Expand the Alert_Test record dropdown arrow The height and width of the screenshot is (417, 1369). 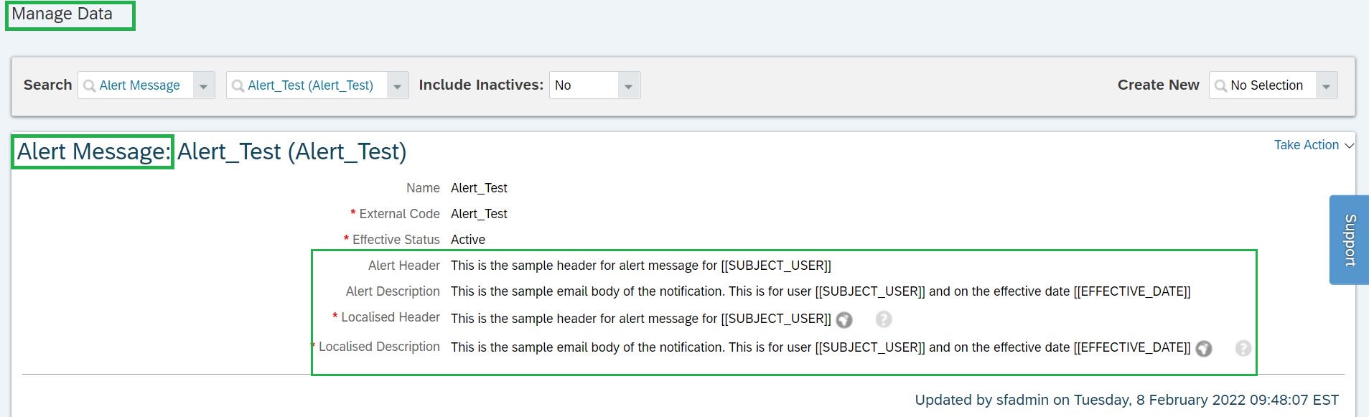coord(397,86)
